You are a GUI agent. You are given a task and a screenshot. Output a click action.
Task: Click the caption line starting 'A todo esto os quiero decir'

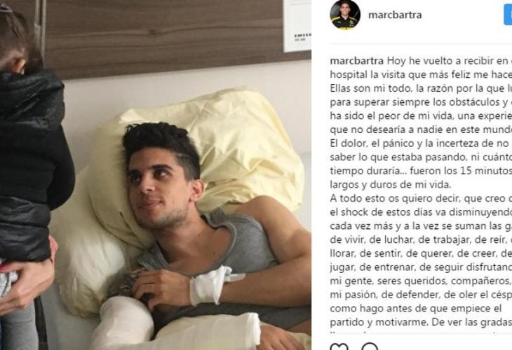pyautogui.click(x=421, y=199)
